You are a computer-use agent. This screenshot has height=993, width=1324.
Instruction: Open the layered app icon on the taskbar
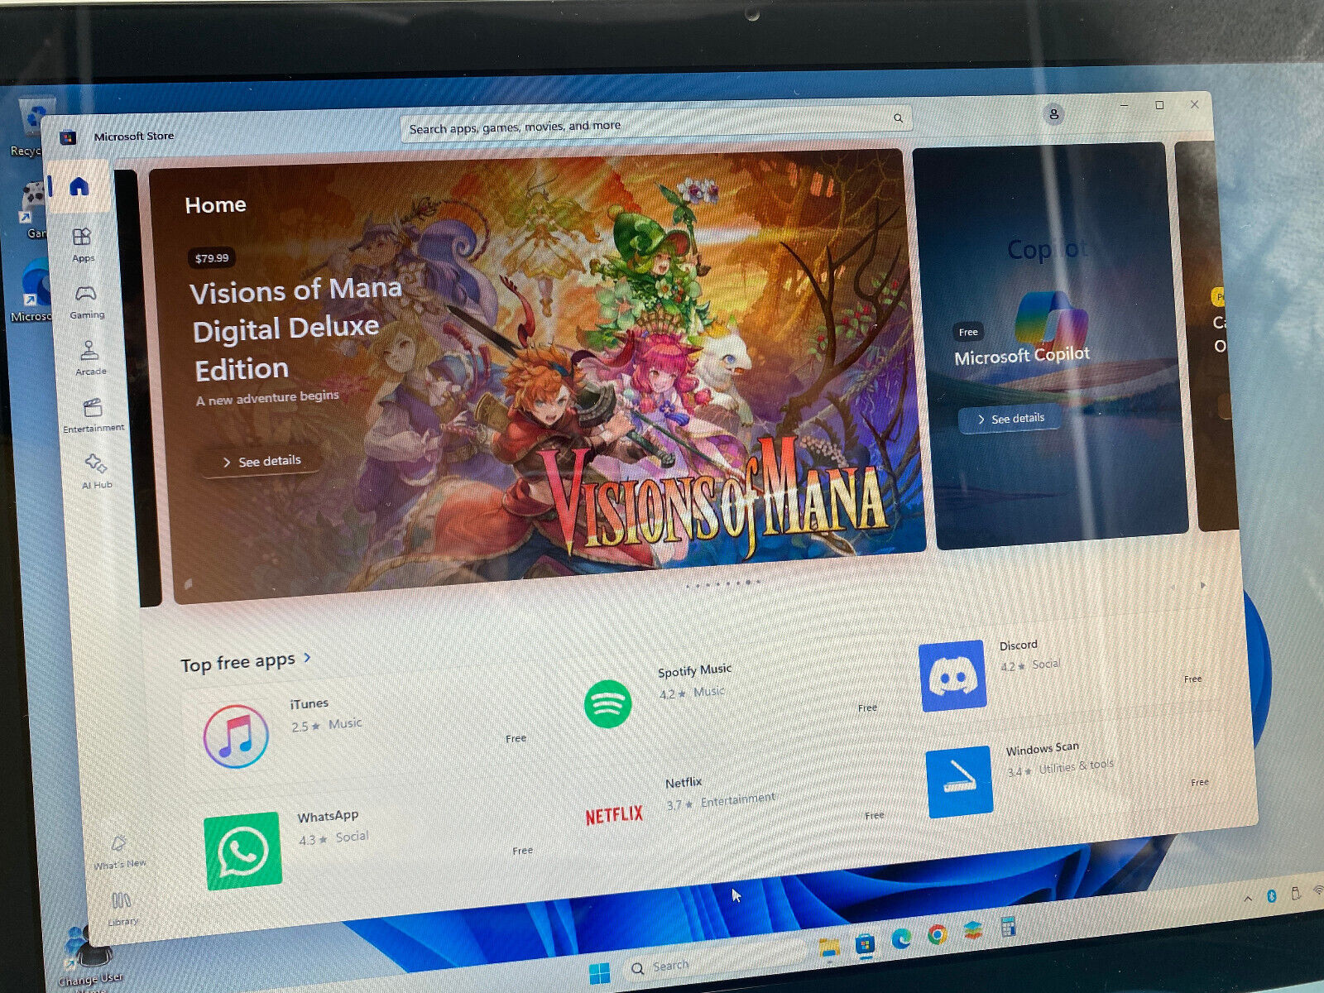[x=973, y=930]
